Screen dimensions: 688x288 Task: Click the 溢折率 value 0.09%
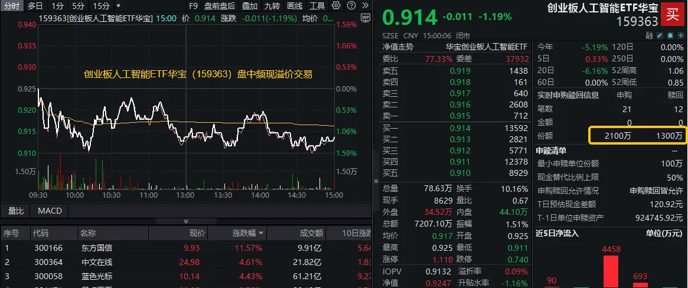click(x=517, y=271)
